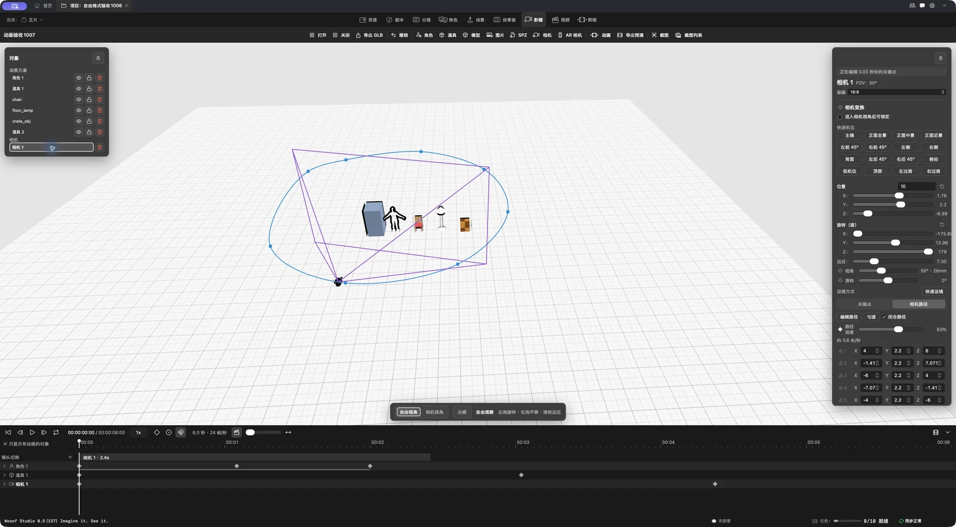Viewport: 956px width, 527px height.
Task: Click the SPZ toolbar item
Action: click(x=518, y=35)
